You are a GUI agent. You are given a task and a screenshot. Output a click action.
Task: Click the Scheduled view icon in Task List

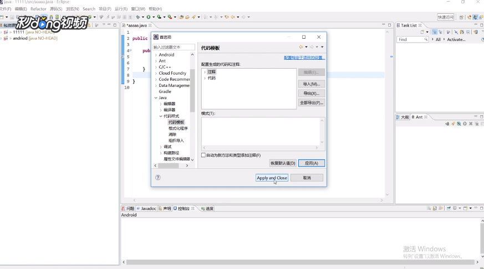point(441,32)
